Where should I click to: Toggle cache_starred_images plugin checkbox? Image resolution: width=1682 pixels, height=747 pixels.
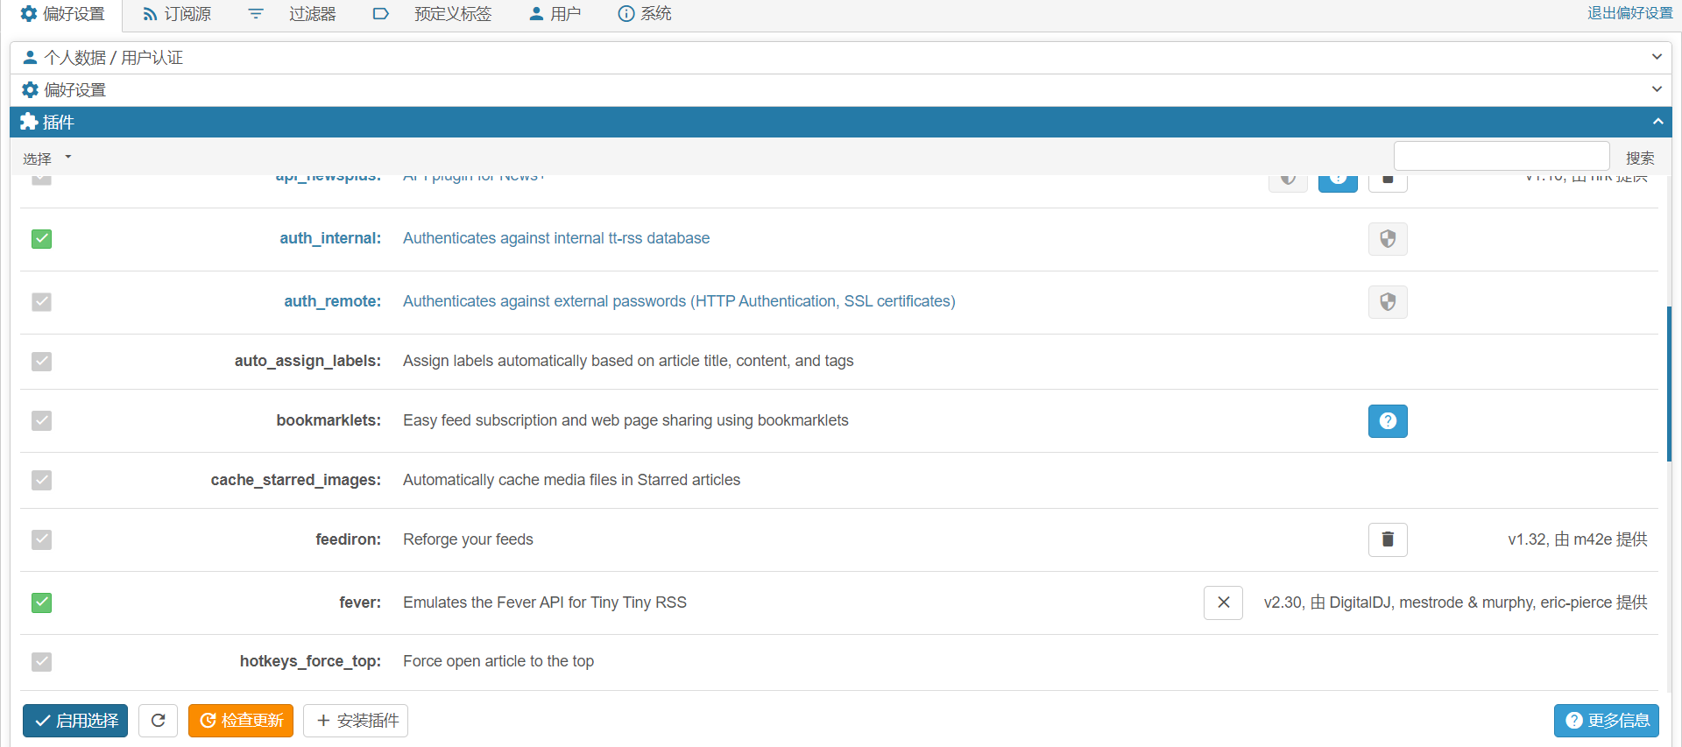41,480
